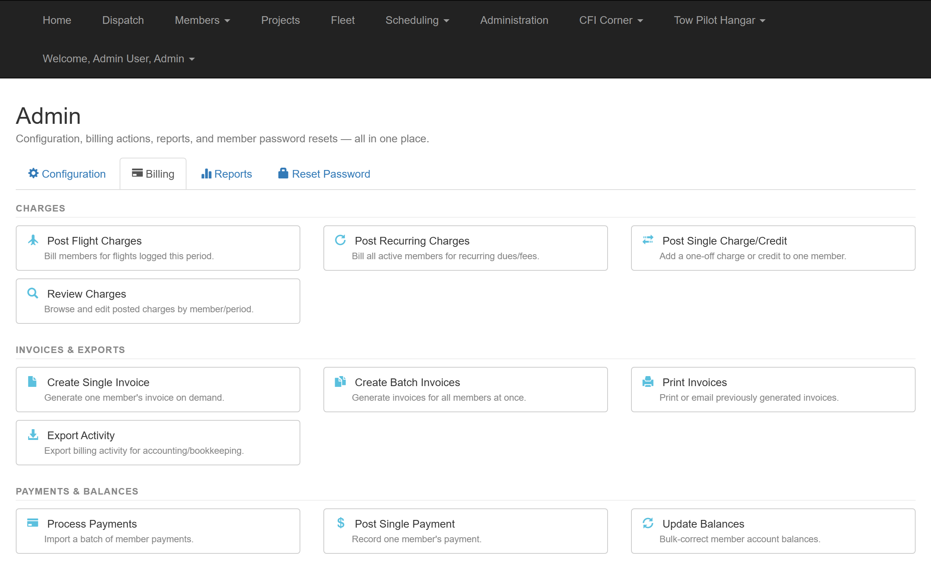Open Administration in the navbar
The image size is (931, 563).
[x=514, y=20]
